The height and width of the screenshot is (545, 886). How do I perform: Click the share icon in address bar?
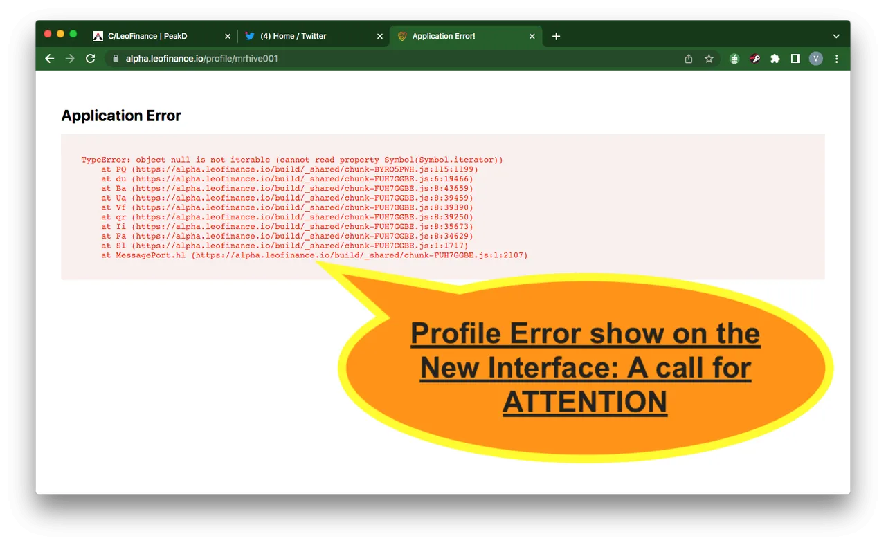click(689, 59)
